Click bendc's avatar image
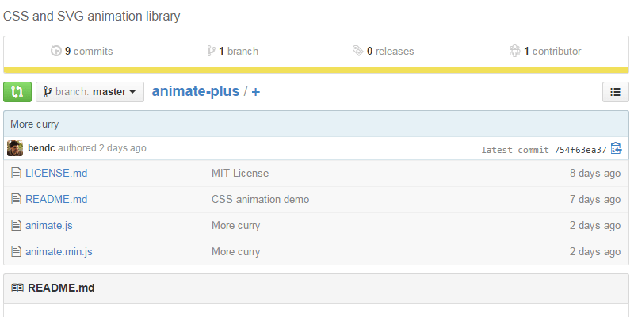 15,148
